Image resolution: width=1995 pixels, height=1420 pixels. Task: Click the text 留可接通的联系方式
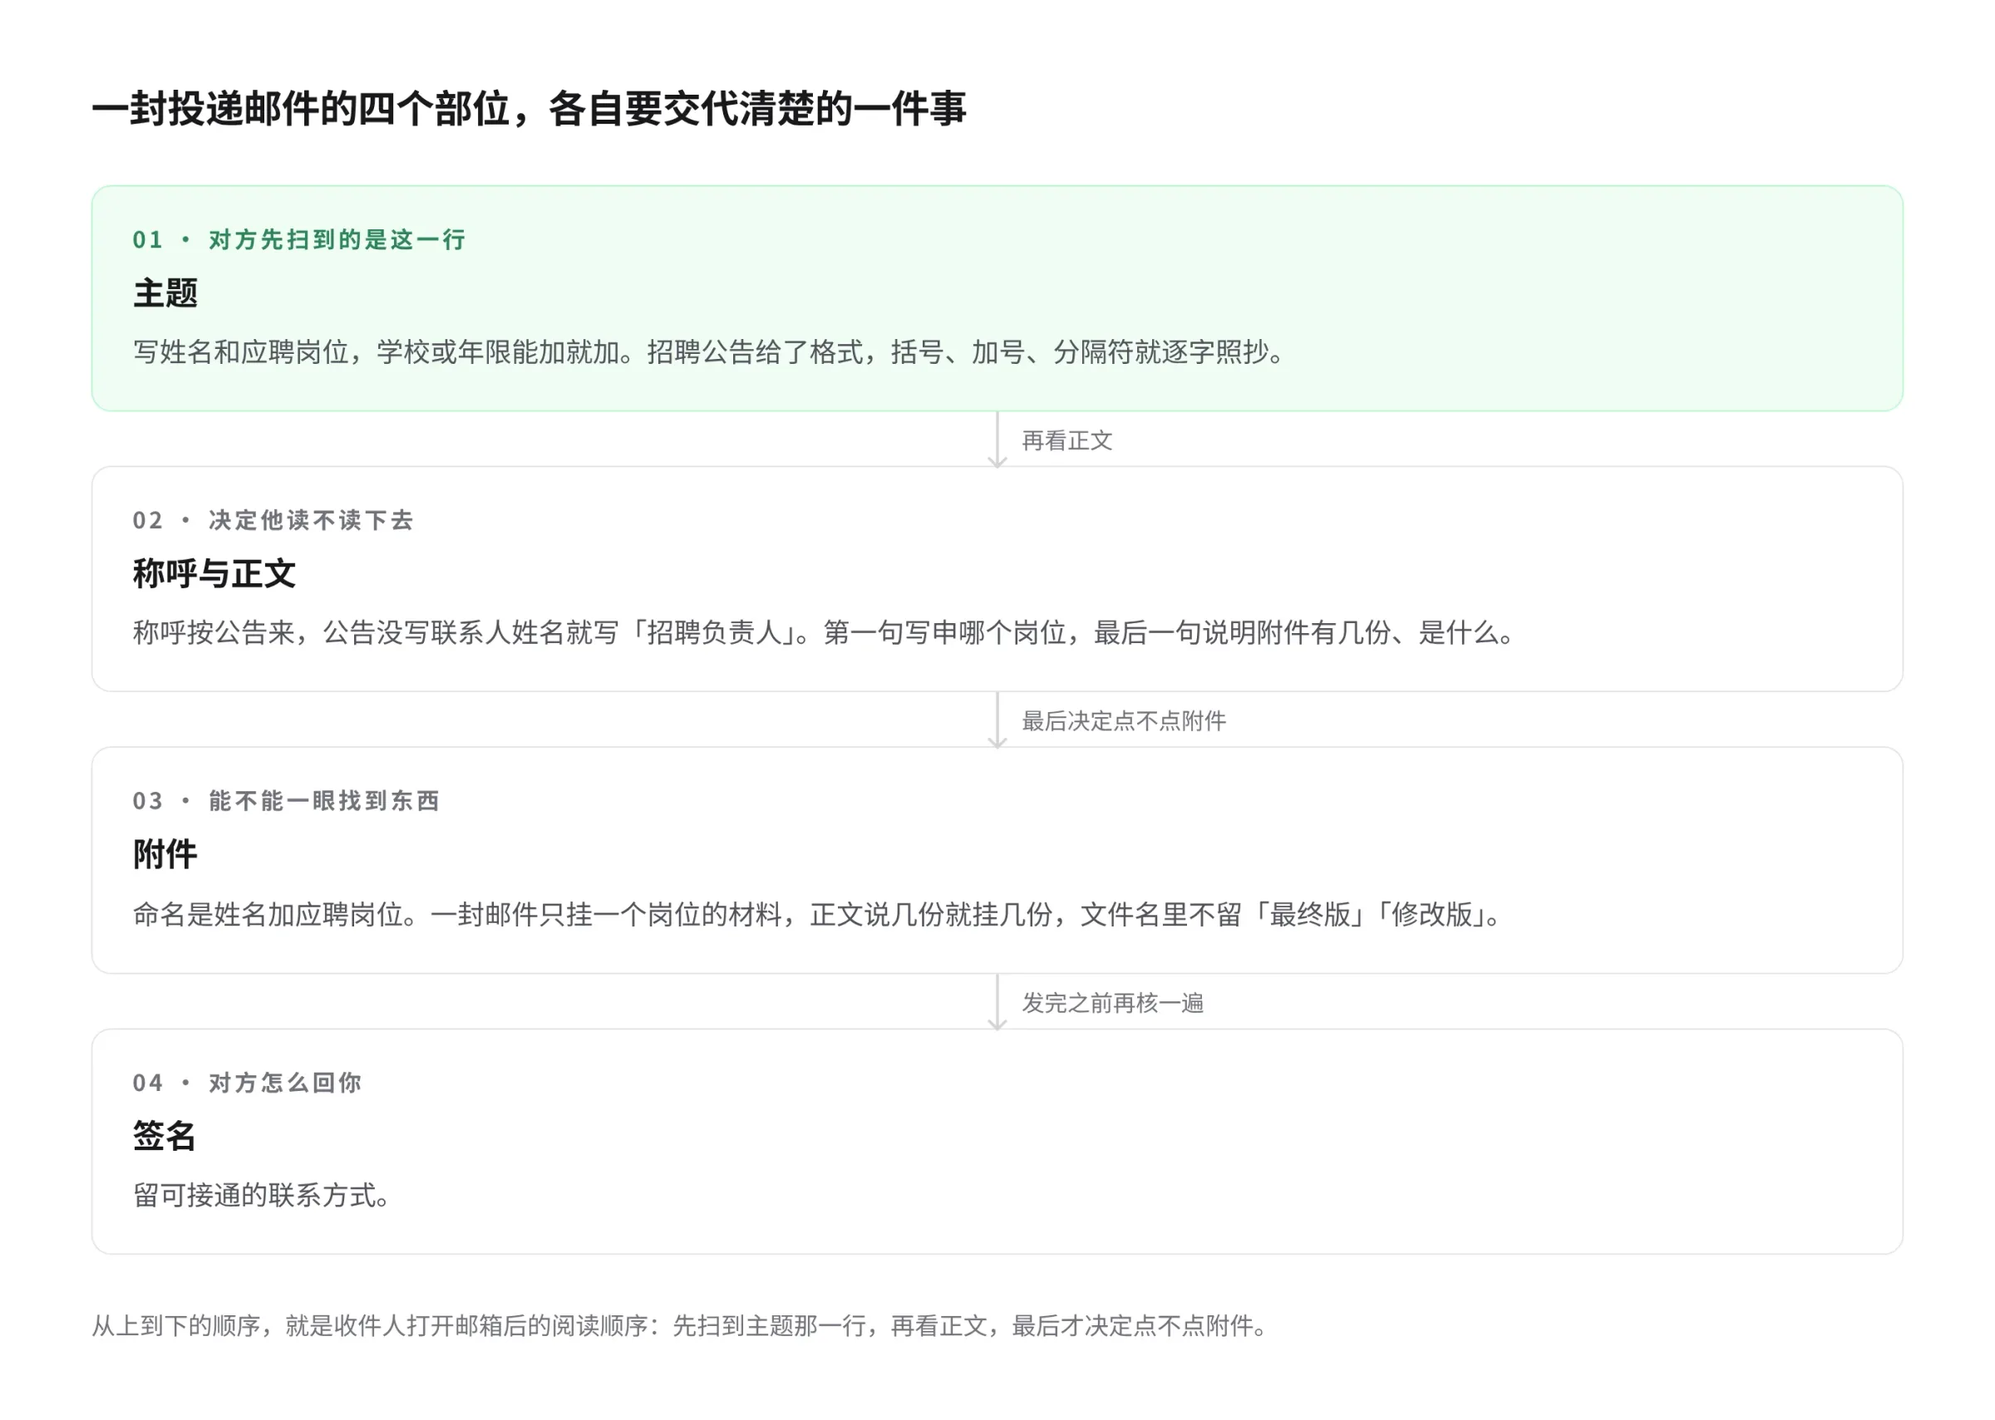click(262, 1196)
